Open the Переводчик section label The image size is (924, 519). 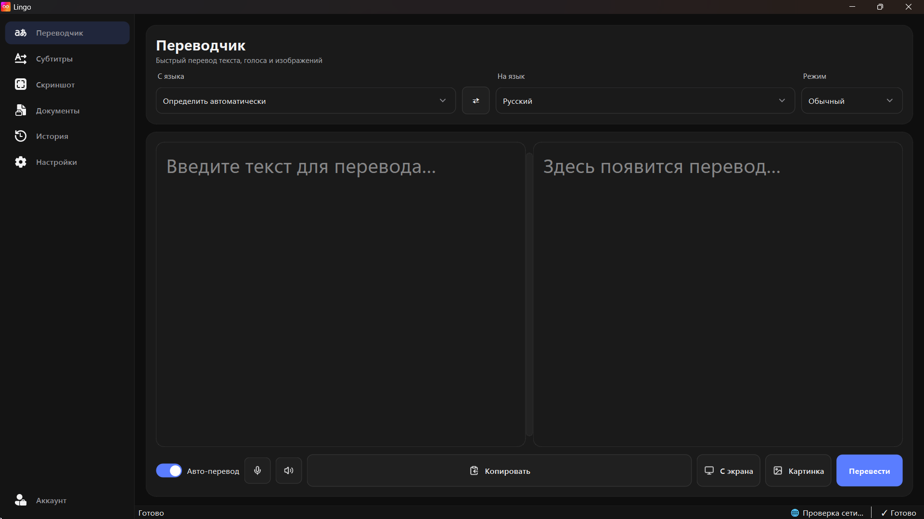pyautogui.click(x=60, y=33)
